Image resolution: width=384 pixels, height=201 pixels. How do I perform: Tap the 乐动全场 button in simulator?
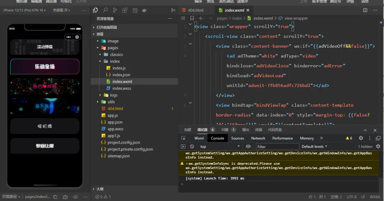click(45, 67)
